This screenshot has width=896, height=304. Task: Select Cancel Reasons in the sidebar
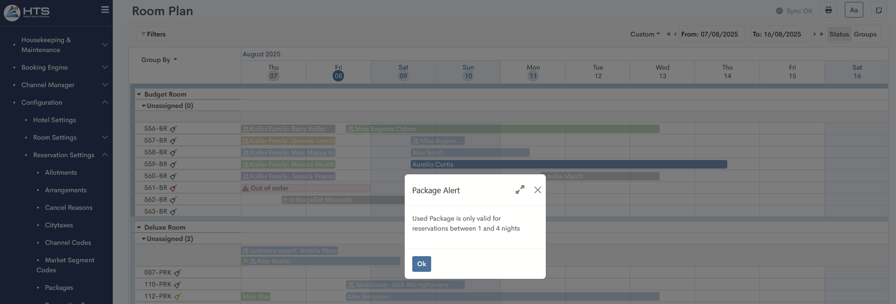click(x=69, y=207)
